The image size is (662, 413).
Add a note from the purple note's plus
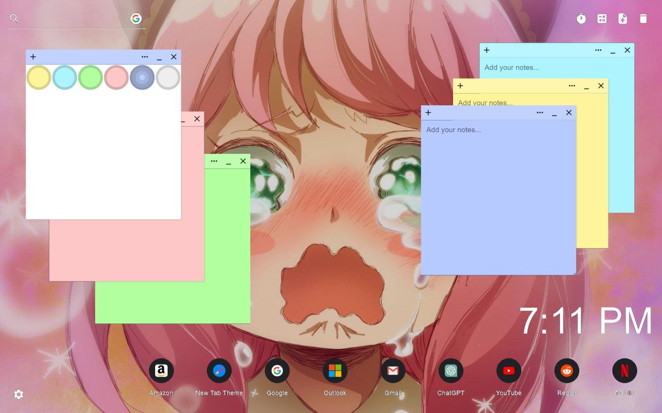tap(428, 113)
